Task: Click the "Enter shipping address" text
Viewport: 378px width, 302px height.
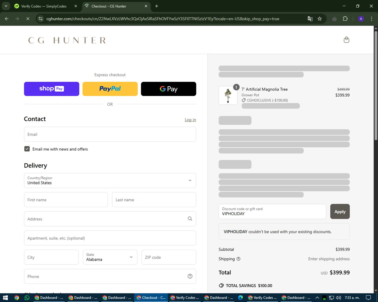Action: pos(329,259)
